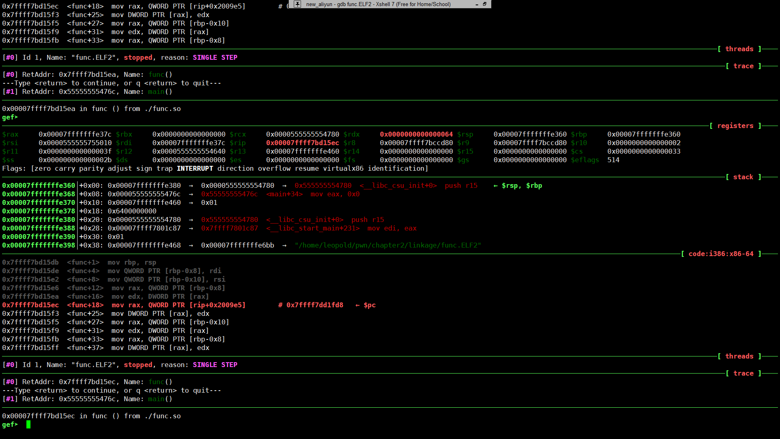Click the lower 'Type <return> to continue' message
Screen dimensions: 780x439
coord(112,390)
